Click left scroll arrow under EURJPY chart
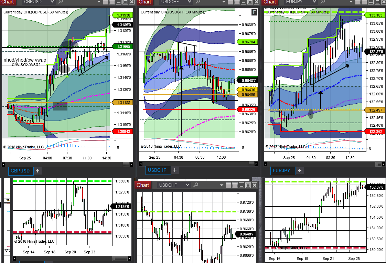This screenshot has height=263, width=386. point(266,164)
